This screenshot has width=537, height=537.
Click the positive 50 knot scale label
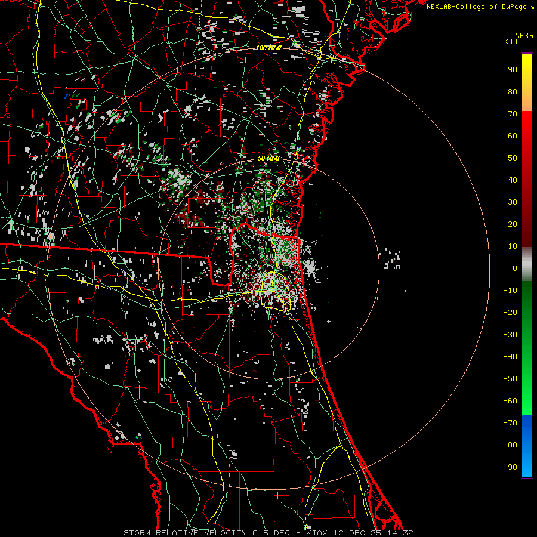pyautogui.click(x=513, y=158)
